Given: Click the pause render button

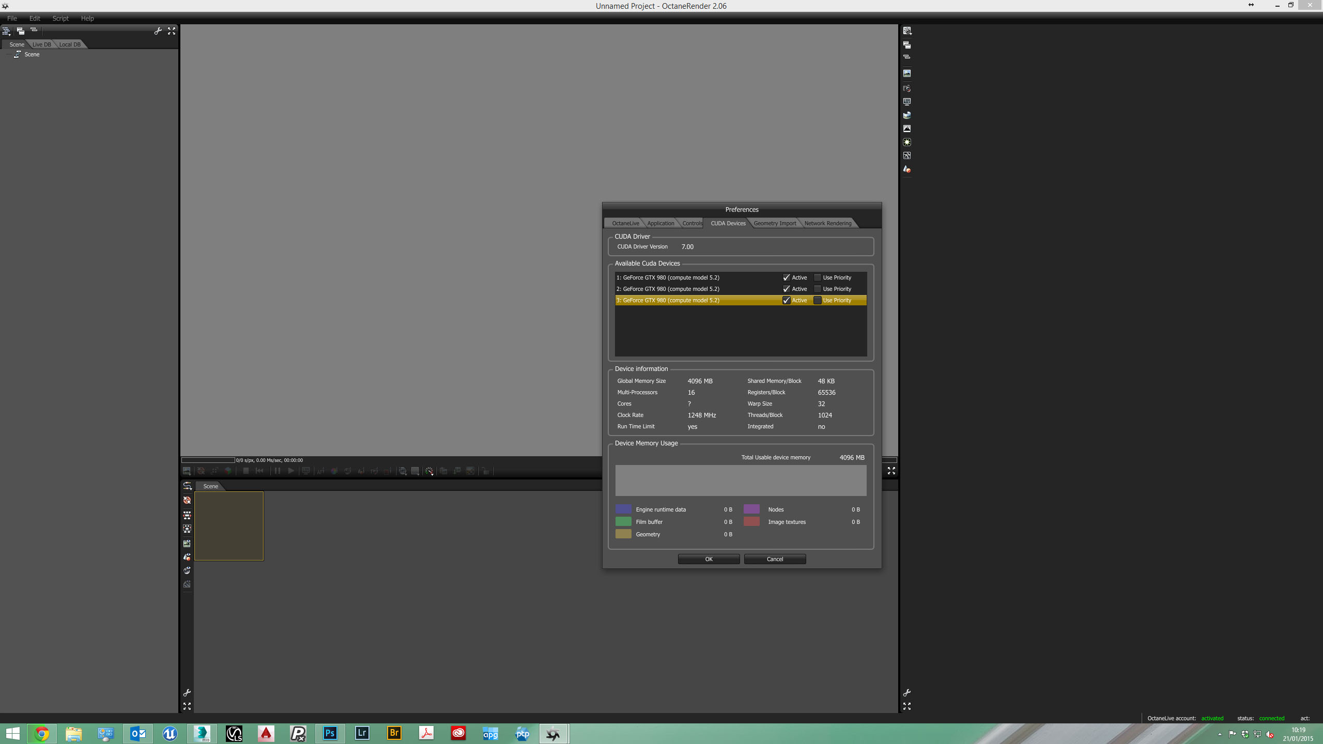Looking at the screenshot, I should point(278,471).
